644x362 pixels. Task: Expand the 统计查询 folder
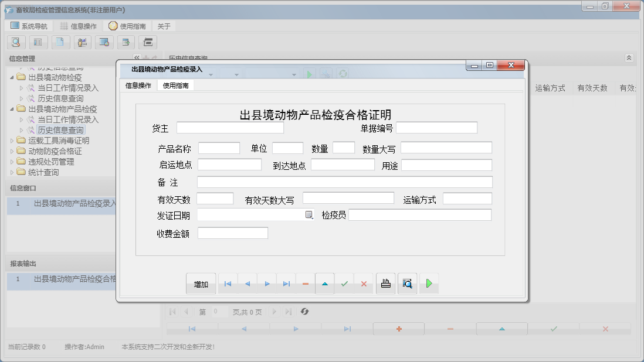click(x=12, y=172)
